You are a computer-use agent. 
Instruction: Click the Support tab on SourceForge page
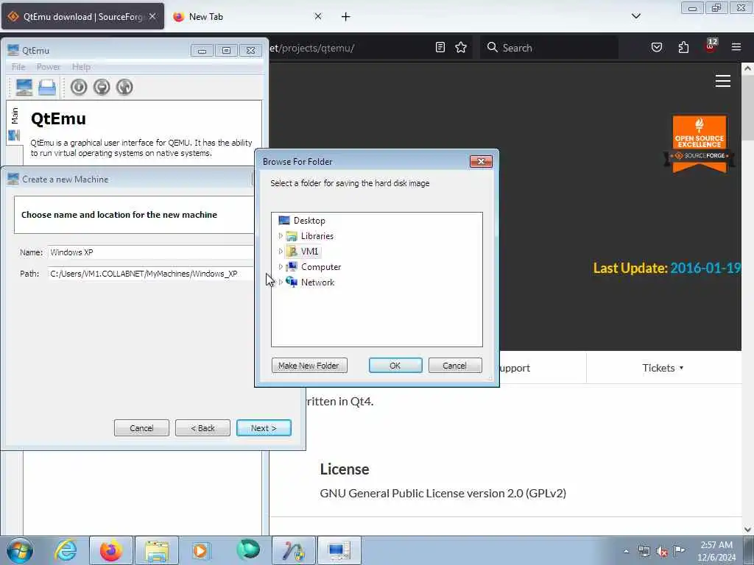point(515,368)
